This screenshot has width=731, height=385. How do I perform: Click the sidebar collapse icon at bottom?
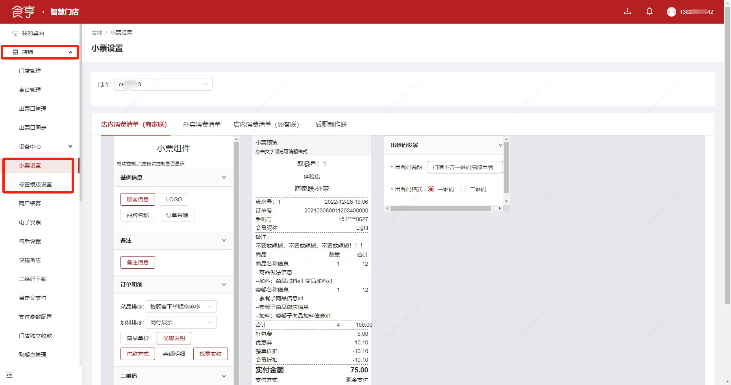(x=10, y=376)
